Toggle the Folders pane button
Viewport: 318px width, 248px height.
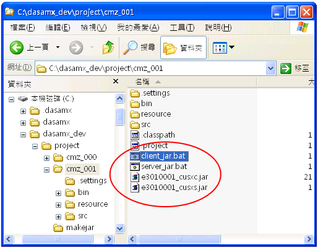183,48
